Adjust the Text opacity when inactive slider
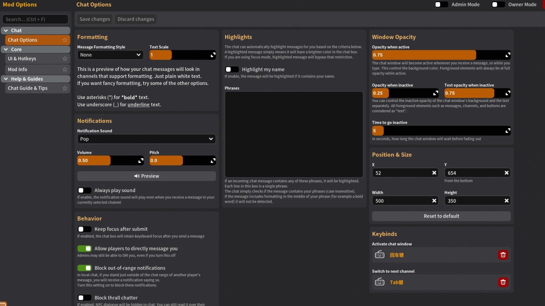This screenshot has height=306, width=545. (x=477, y=93)
